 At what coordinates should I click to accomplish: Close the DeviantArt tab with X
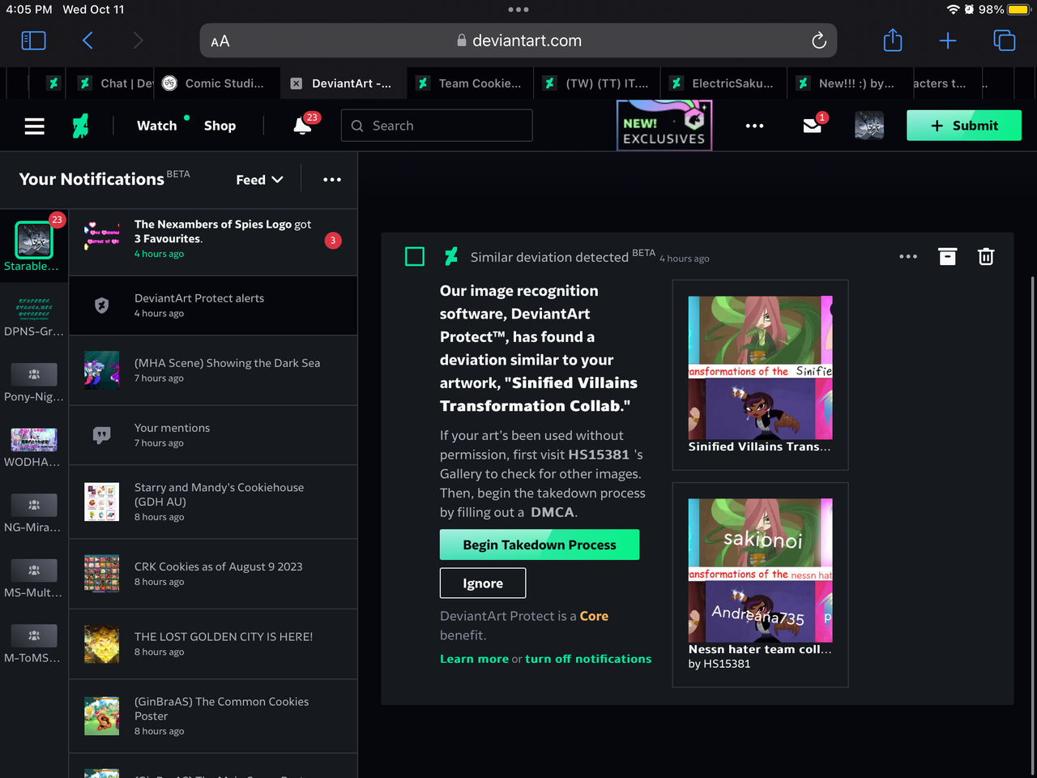pyautogui.click(x=297, y=83)
